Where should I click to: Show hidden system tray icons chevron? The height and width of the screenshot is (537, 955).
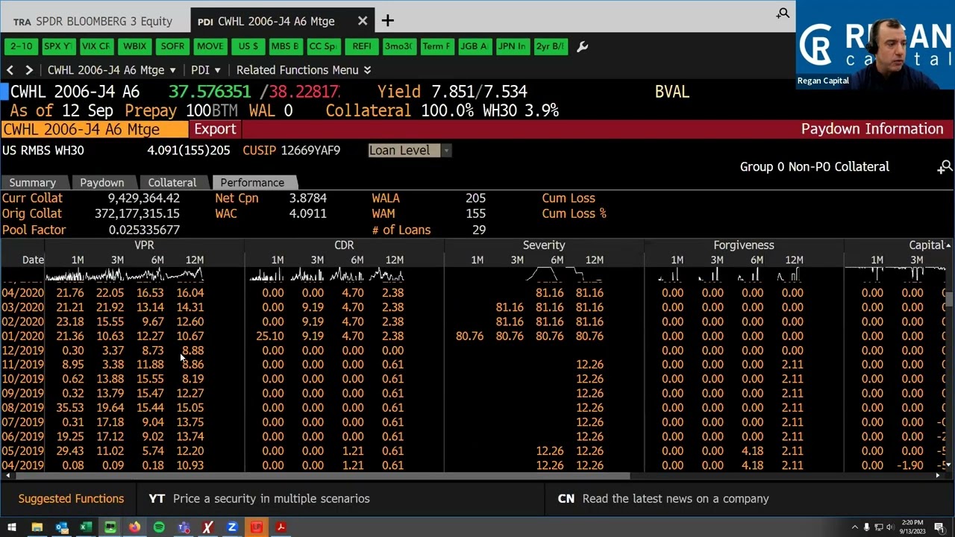coord(854,528)
